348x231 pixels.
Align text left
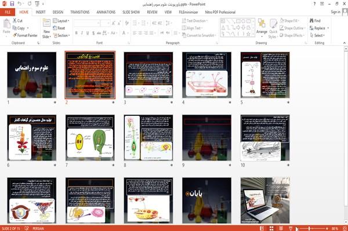pos(135,33)
